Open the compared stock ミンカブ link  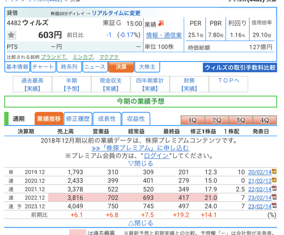point(83,57)
